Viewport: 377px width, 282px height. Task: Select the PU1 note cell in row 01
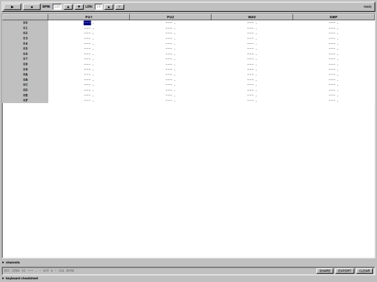tap(87, 28)
